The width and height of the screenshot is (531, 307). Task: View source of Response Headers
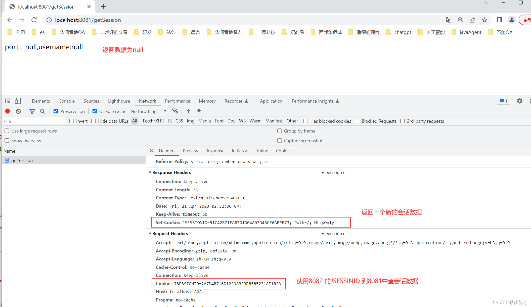tap(333, 172)
